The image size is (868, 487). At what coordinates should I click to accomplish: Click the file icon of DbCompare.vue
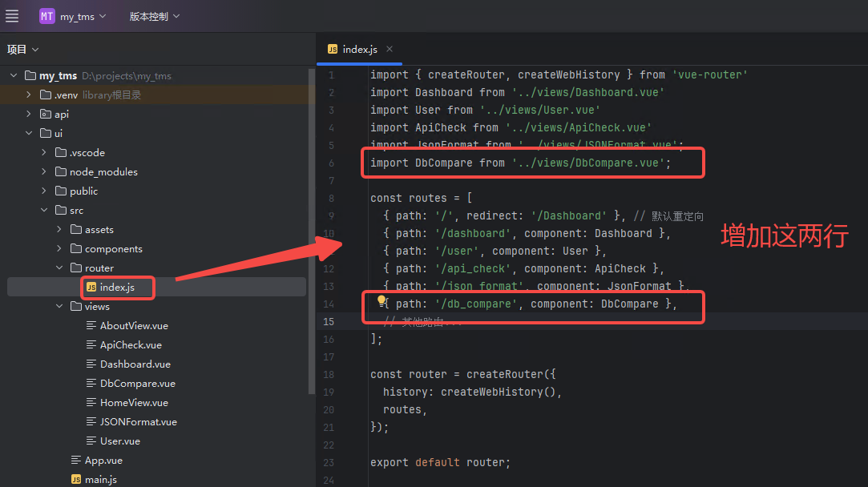91,384
